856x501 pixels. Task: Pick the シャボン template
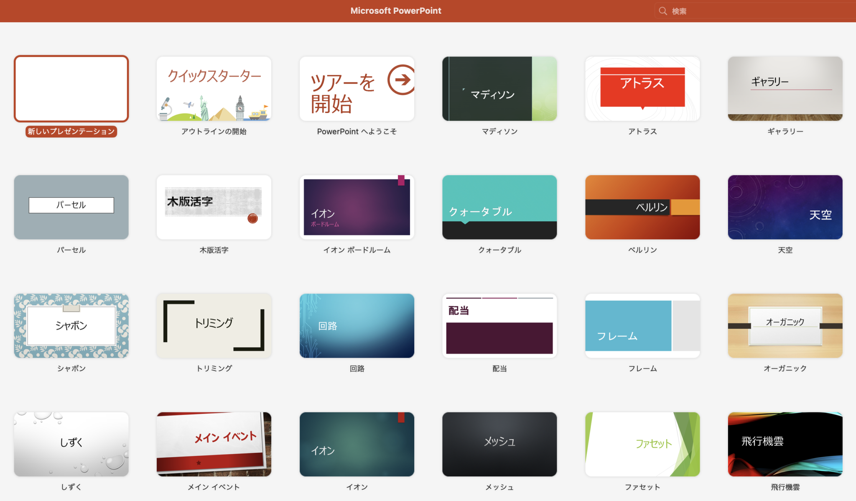[71, 326]
